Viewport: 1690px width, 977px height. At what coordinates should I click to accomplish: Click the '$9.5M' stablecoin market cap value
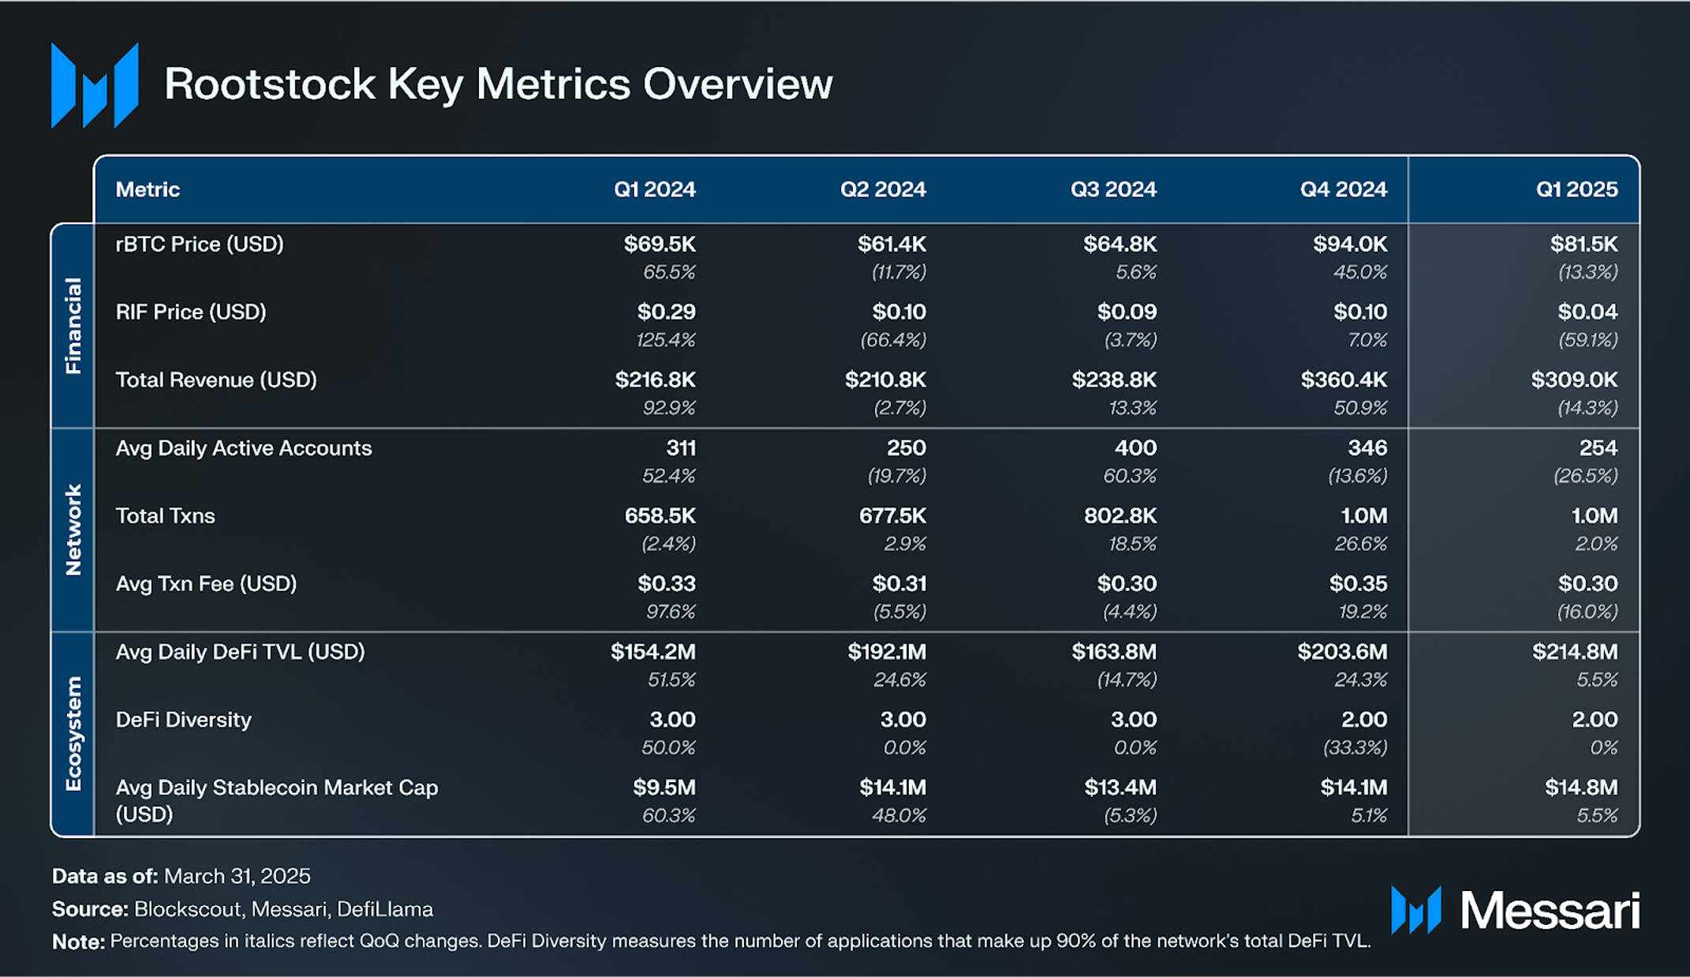point(664,787)
